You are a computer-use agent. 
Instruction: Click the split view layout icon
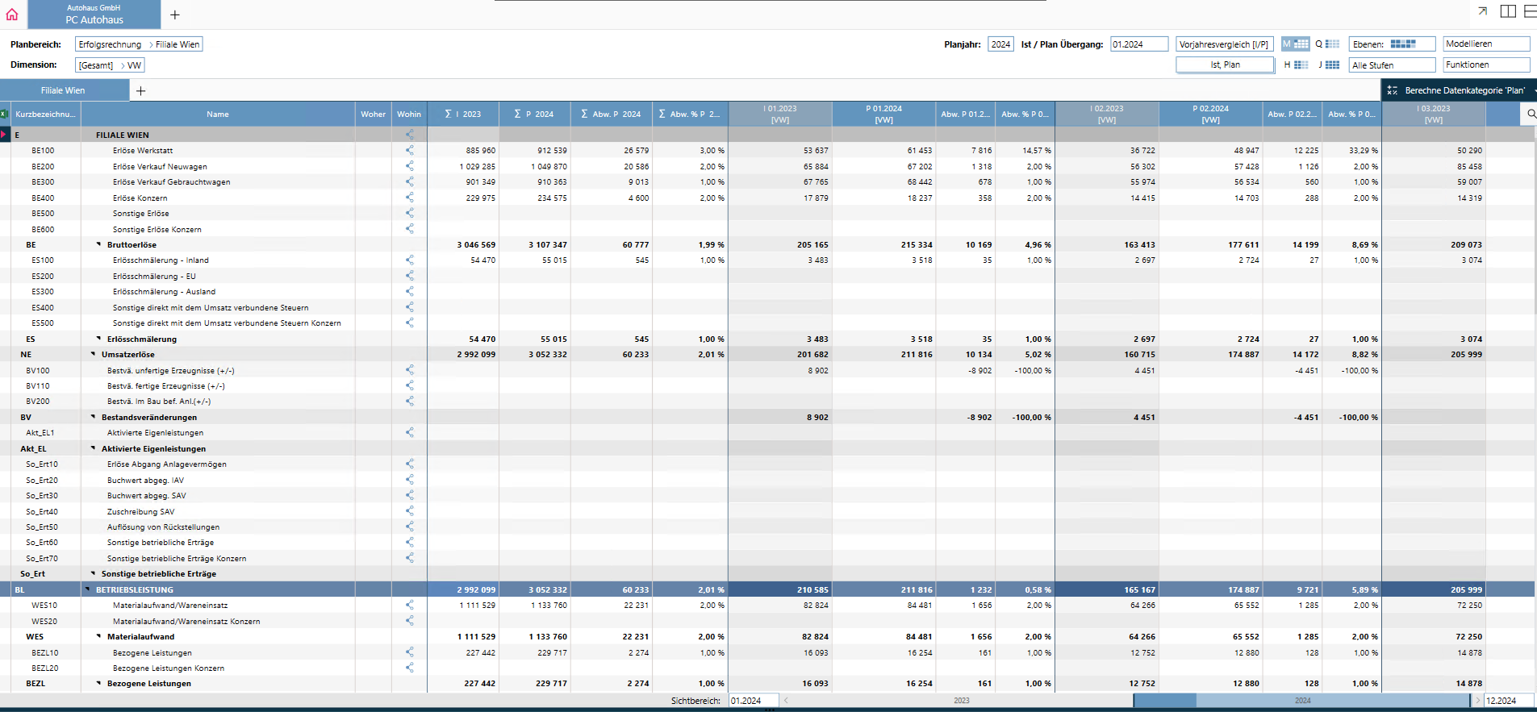[1507, 11]
